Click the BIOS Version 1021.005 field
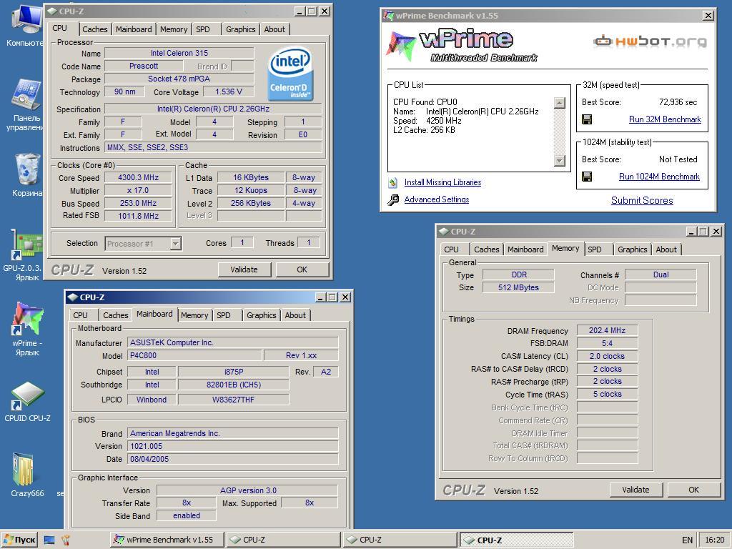The width and height of the screenshot is (732, 549). point(232,446)
